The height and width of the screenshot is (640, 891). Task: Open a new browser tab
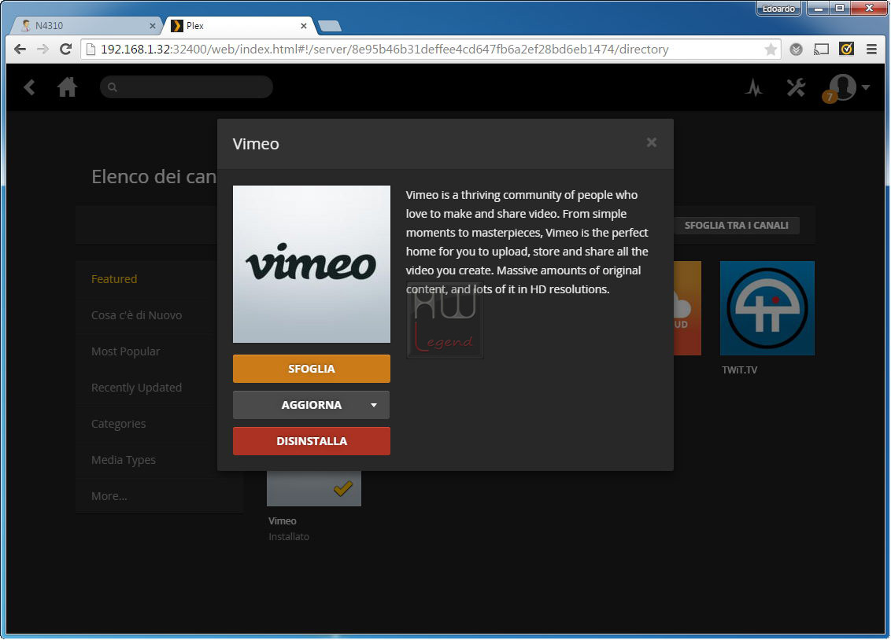point(330,26)
